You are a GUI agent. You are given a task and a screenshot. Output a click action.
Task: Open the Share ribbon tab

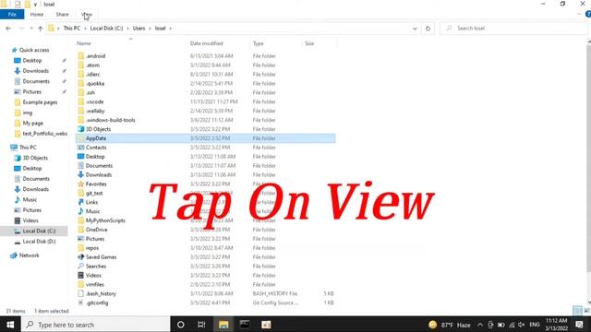pyautogui.click(x=62, y=15)
